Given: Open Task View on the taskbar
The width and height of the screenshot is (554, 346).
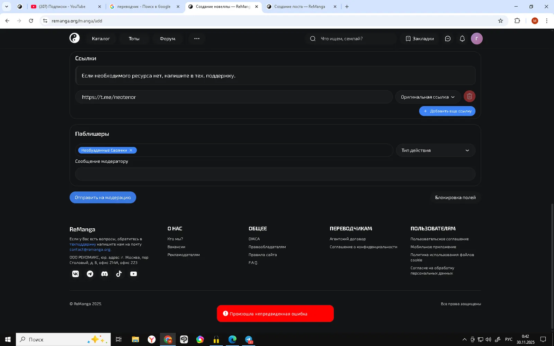Looking at the screenshot, I should coord(118,339).
